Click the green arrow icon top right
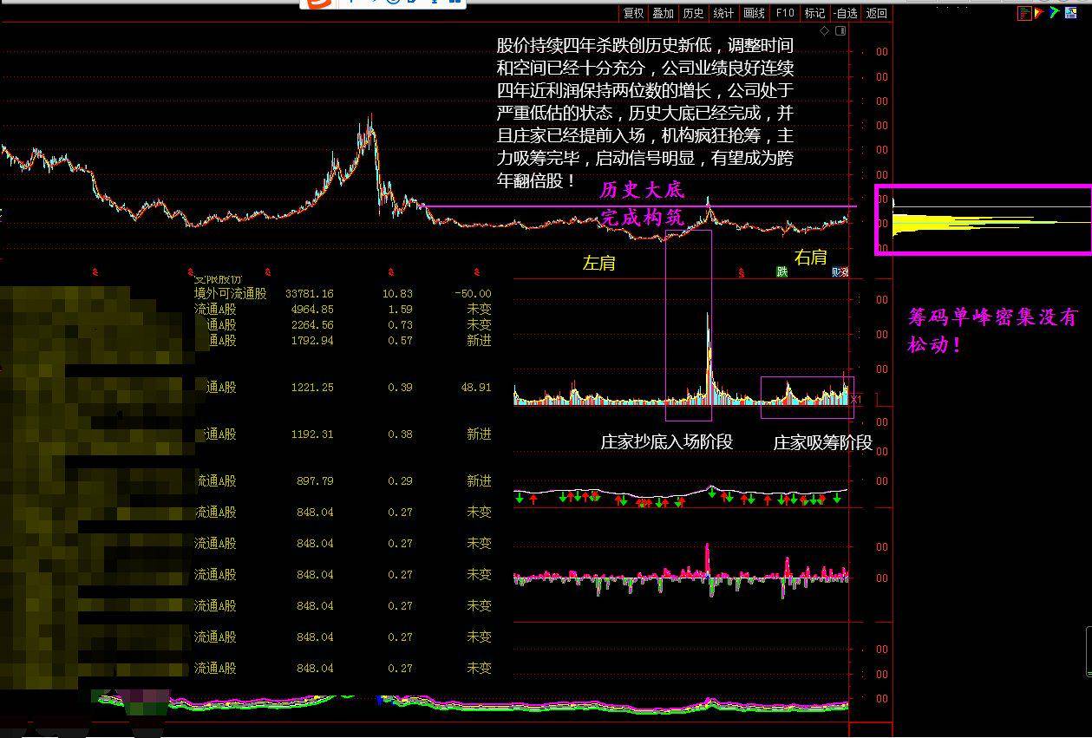This screenshot has height=738, width=1092. 1054,13
